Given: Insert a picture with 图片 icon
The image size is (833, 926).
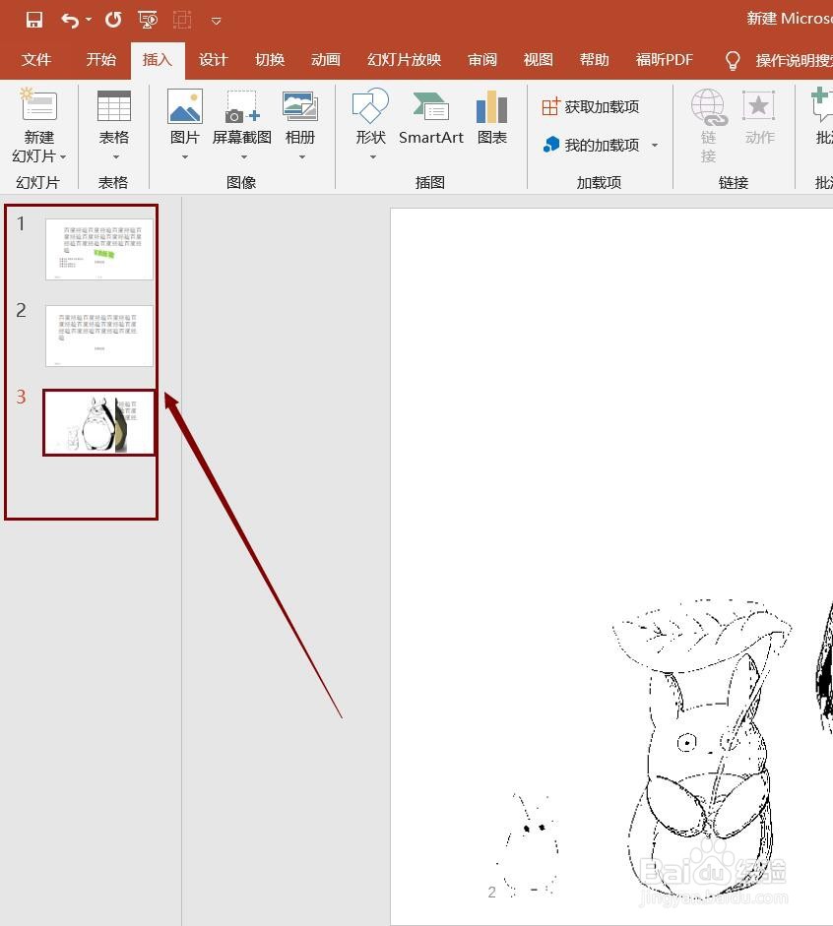Looking at the screenshot, I should tap(185, 105).
